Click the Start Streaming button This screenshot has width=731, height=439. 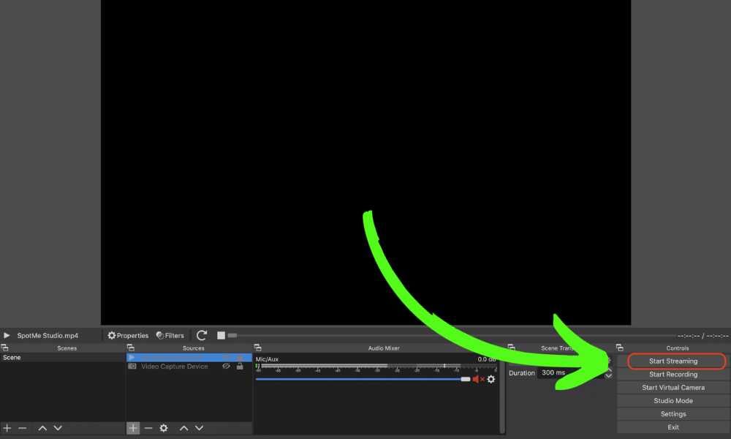[673, 361]
